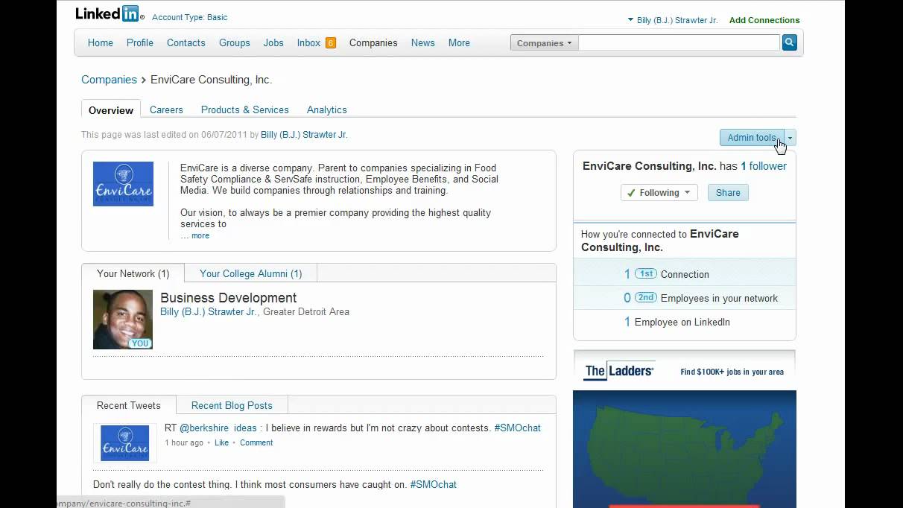Select the Your Network (1) tab

click(x=133, y=273)
